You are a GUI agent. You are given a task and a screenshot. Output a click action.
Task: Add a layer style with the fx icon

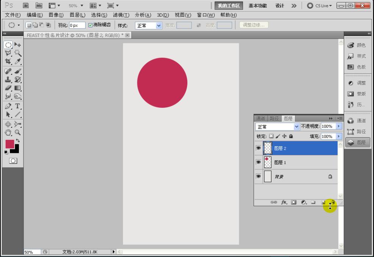[284, 203]
